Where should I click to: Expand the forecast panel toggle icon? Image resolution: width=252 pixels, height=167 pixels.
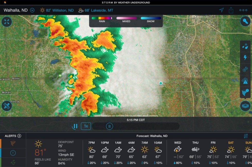(x=246, y=136)
